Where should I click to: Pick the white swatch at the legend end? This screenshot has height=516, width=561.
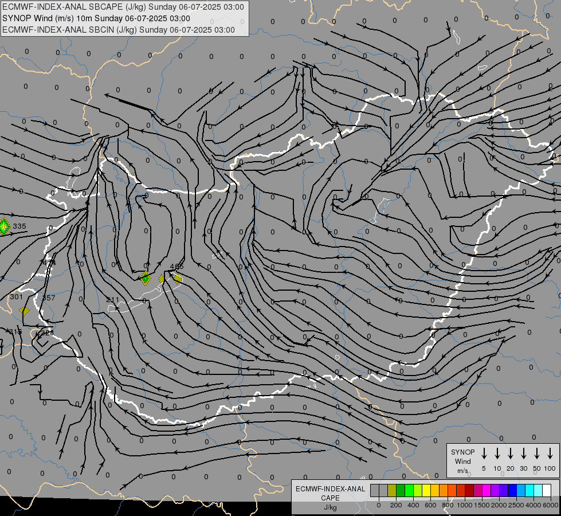(547, 490)
